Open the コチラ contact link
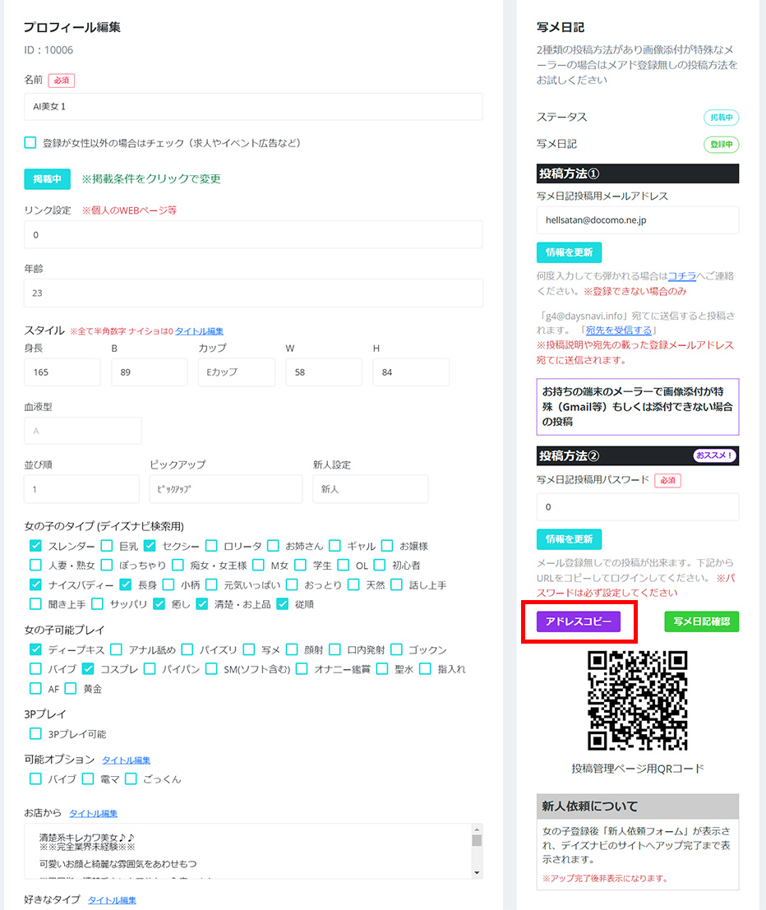Viewport: 766px width, 910px height. 681,276
